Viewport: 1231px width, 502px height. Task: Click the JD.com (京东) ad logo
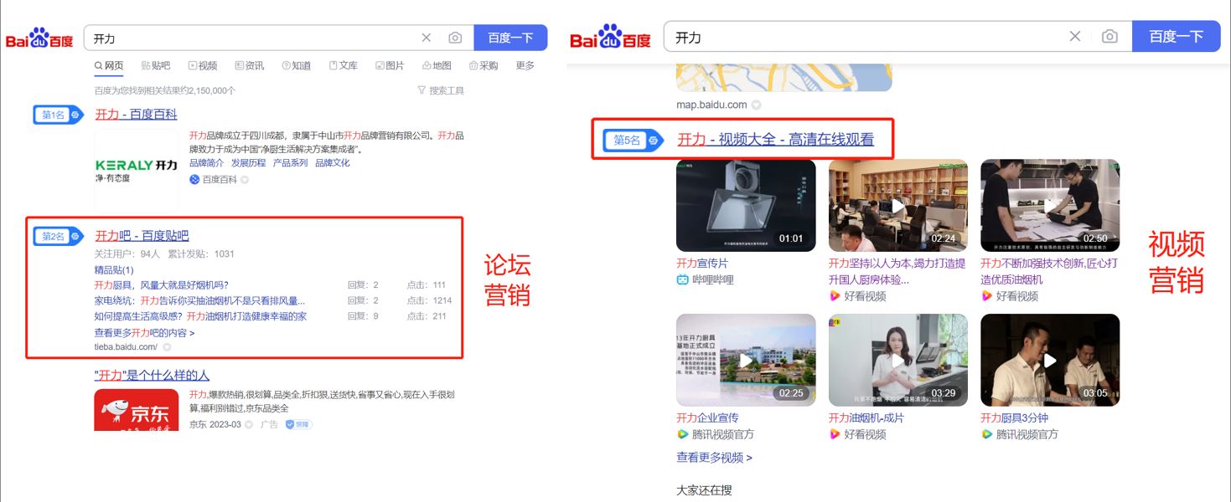[137, 410]
